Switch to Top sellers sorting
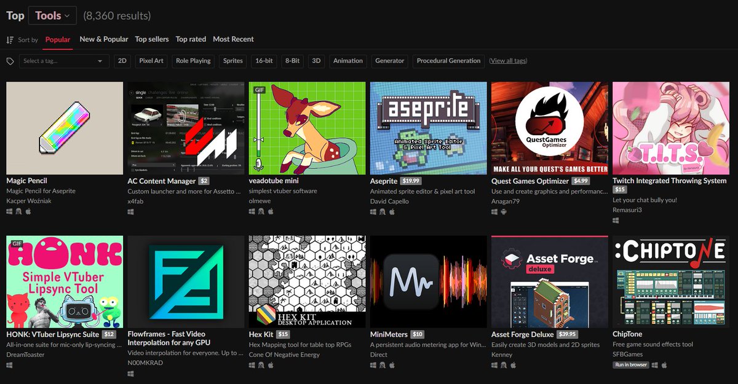The image size is (738, 384). point(152,39)
